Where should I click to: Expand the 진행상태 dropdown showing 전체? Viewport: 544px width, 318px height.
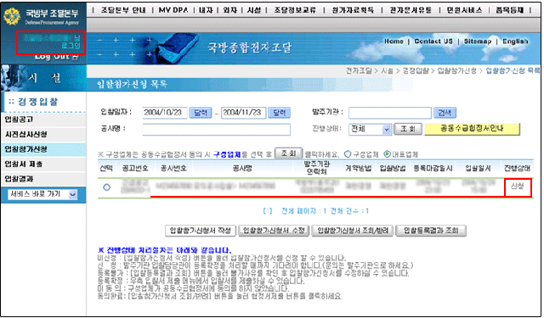click(371, 129)
